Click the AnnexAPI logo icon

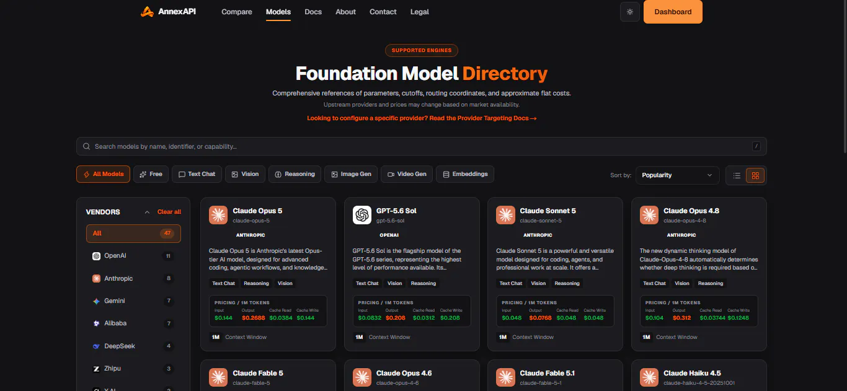click(146, 12)
